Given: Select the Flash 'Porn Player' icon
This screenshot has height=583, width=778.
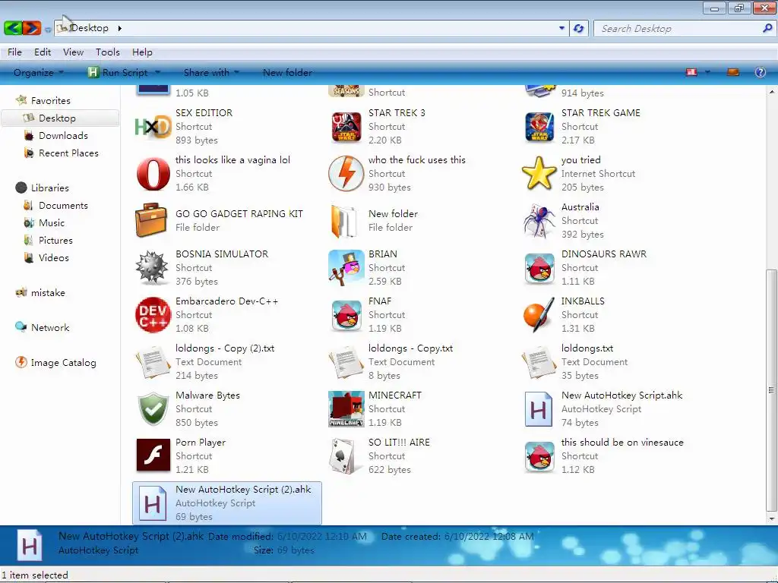Looking at the screenshot, I should click(153, 455).
